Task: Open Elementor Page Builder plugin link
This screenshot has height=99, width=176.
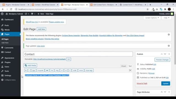Action: tap(90, 35)
